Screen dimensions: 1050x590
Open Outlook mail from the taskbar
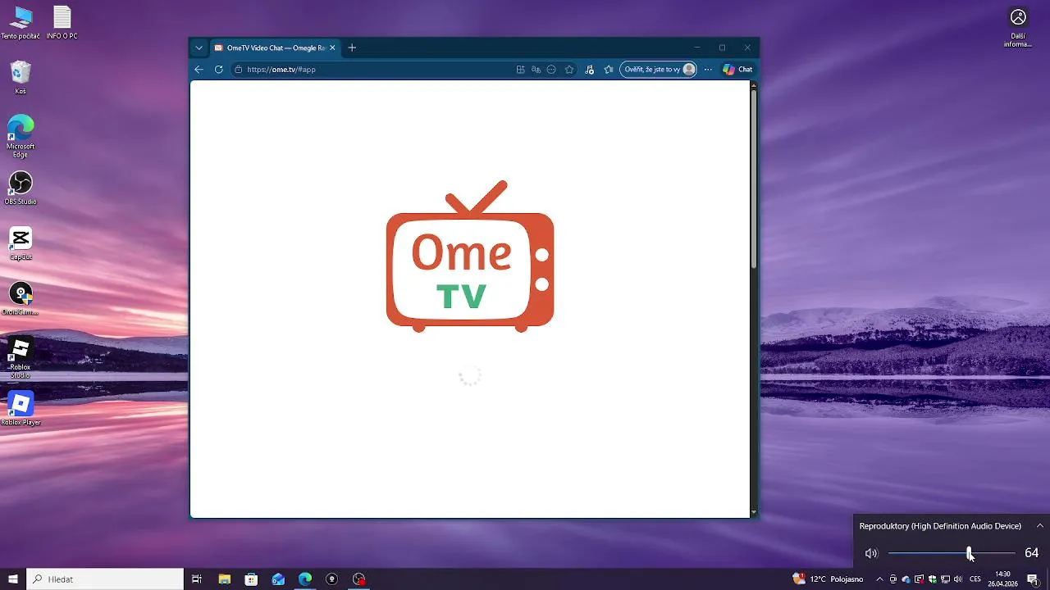(x=278, y=579)
